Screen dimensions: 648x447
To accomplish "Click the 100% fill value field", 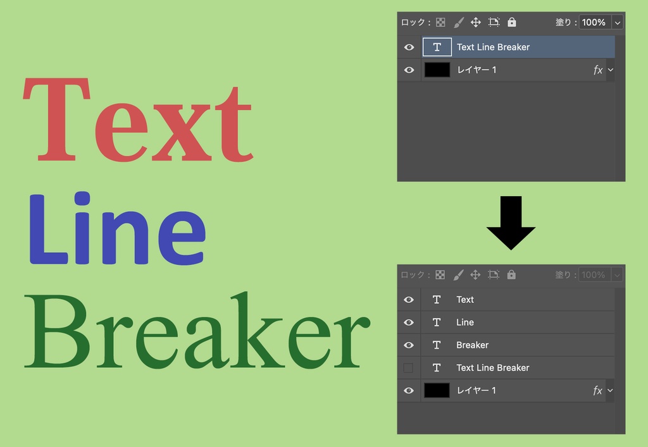I will tap(594, 22).
